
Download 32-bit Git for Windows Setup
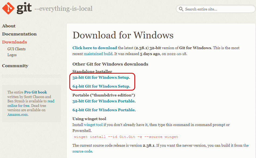click(x=101, y=78)
